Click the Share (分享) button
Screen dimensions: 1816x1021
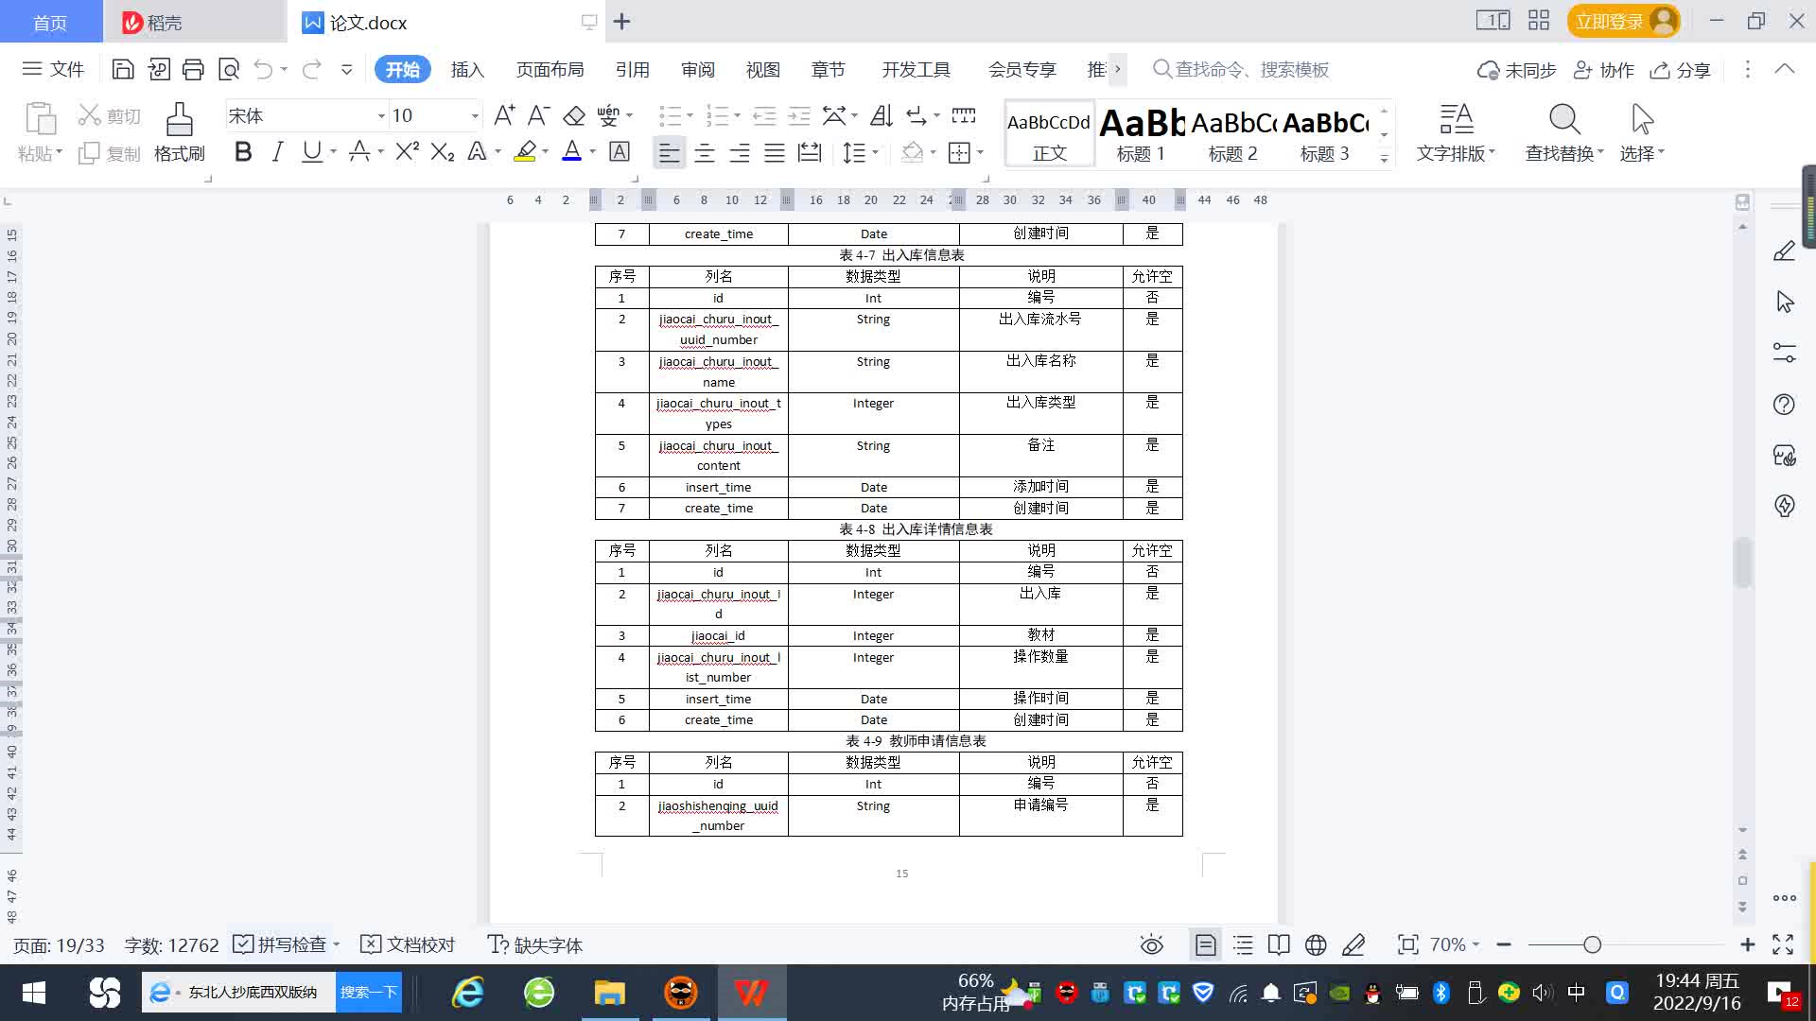(x=1681, y=69)
